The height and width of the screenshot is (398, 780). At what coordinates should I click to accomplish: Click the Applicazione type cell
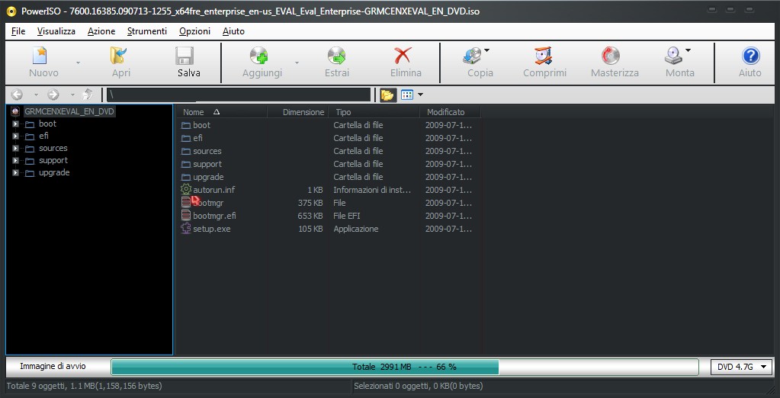355,228
